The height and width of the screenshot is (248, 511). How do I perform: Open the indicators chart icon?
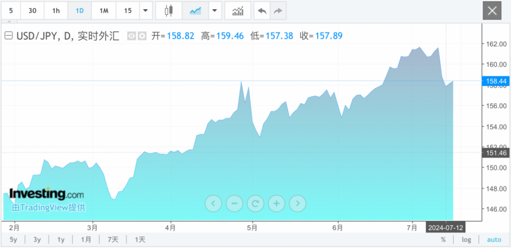coord(237,11)
